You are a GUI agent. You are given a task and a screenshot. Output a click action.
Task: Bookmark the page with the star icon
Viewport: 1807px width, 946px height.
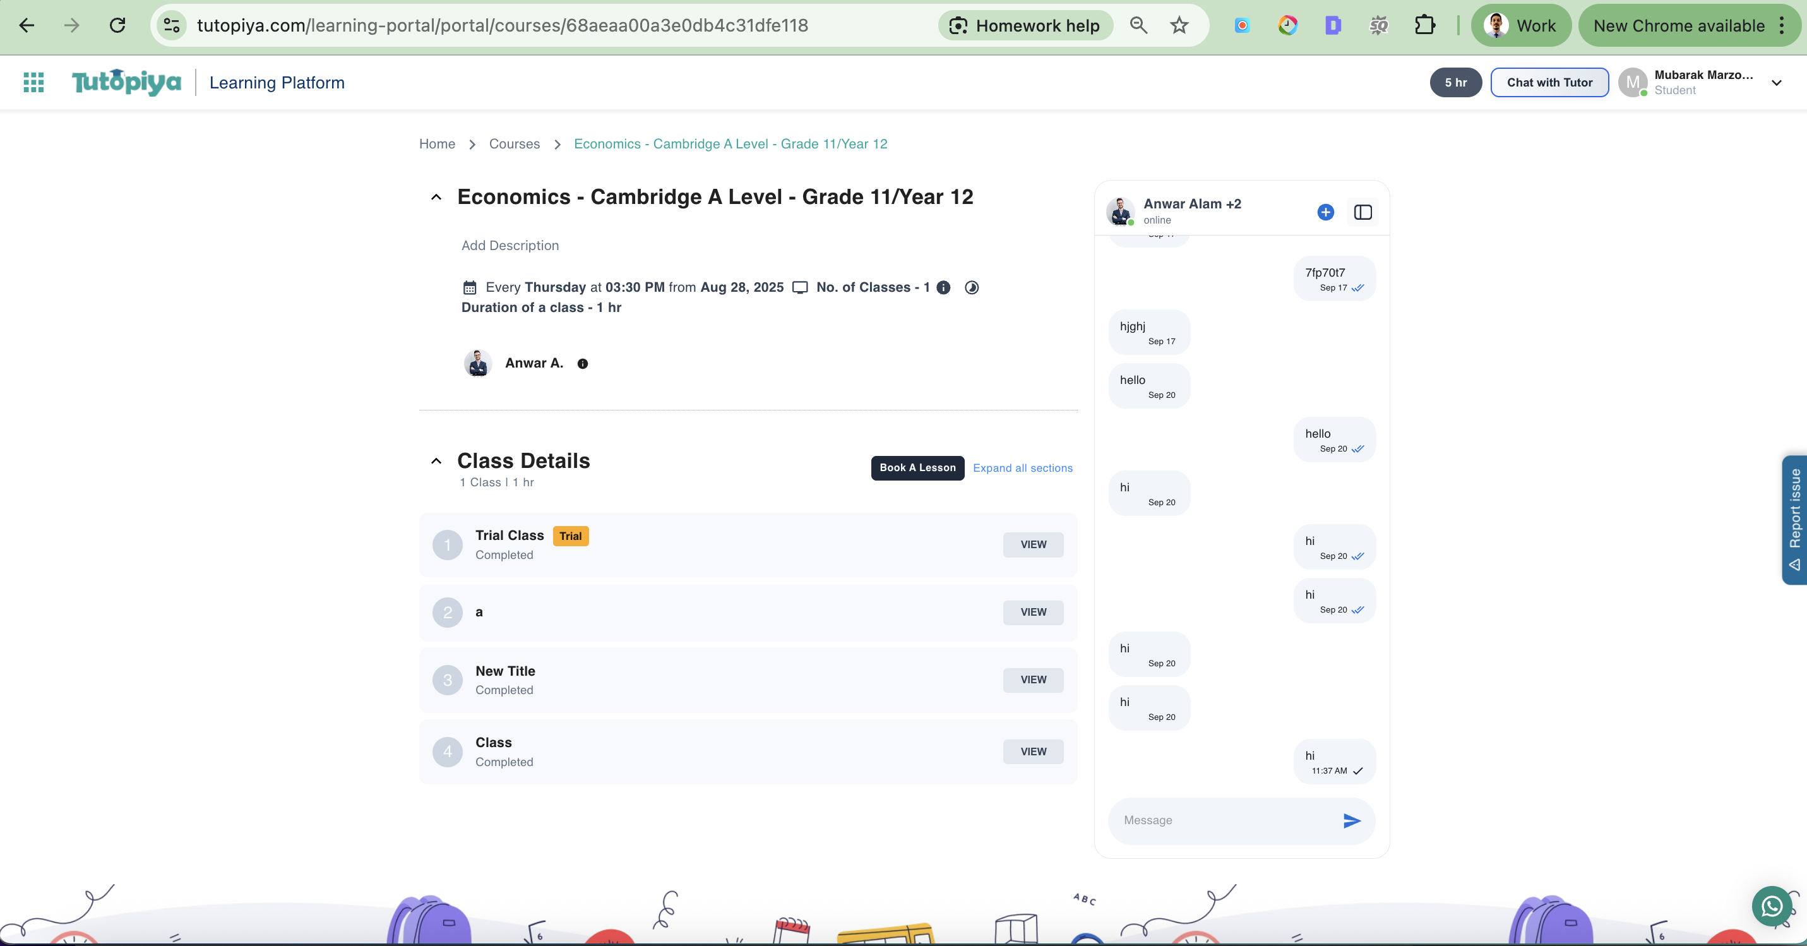[1179, 25]
